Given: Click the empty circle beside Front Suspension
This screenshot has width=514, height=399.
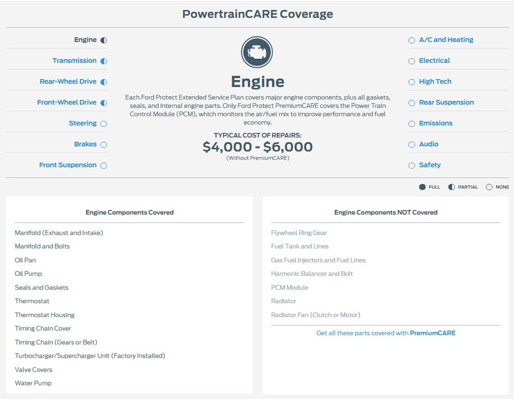Looking at the screenshot, I should [x=103, y=165].
